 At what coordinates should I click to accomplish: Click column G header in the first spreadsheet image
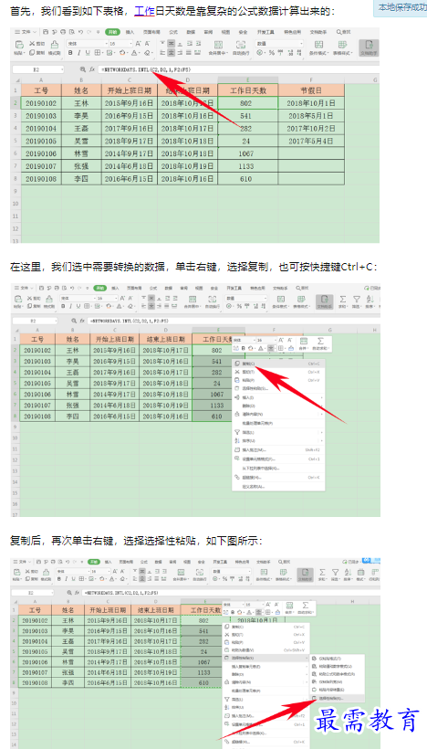pyautogui.click(x=361, y=79)
